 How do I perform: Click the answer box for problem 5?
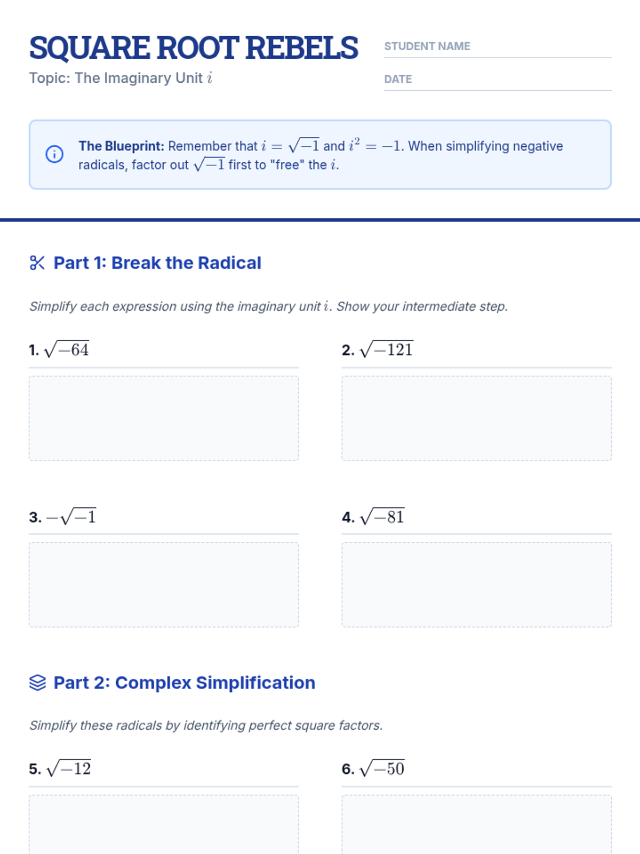pos(164,824)
